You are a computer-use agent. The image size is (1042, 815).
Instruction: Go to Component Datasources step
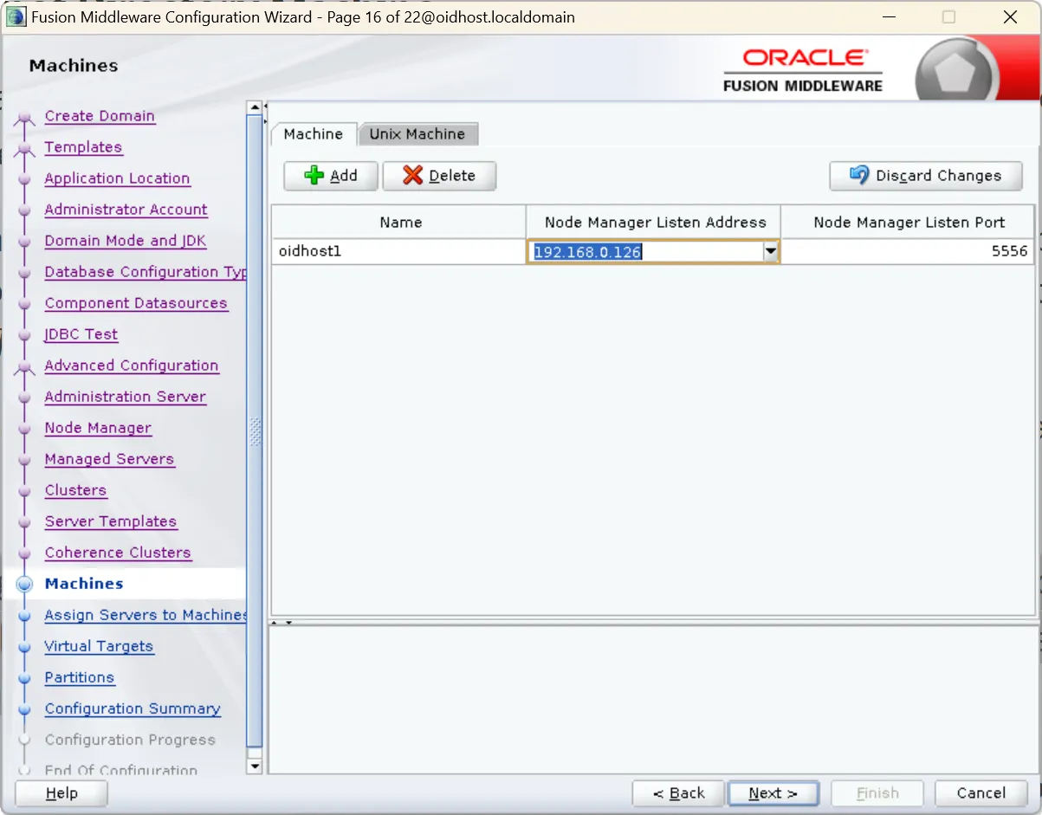click(x=136, y=303)
